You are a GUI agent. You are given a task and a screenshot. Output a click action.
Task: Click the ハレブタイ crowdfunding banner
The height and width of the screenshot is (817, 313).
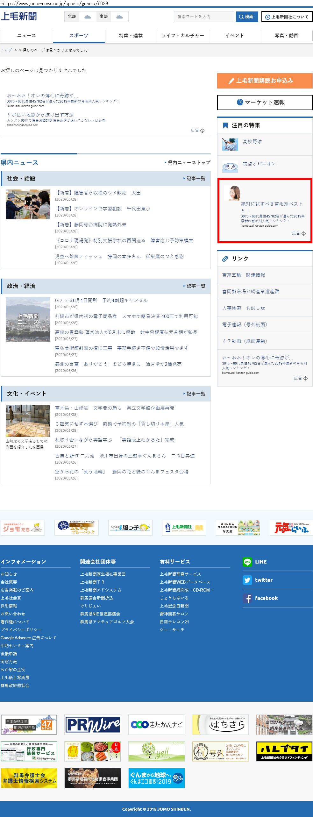pos(284,751)
